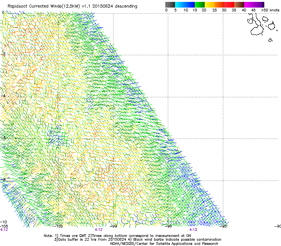Screen dimensions: 281x246
Task: Select the green 15-20 knots legend segment
Action: (x=200, y=5)
